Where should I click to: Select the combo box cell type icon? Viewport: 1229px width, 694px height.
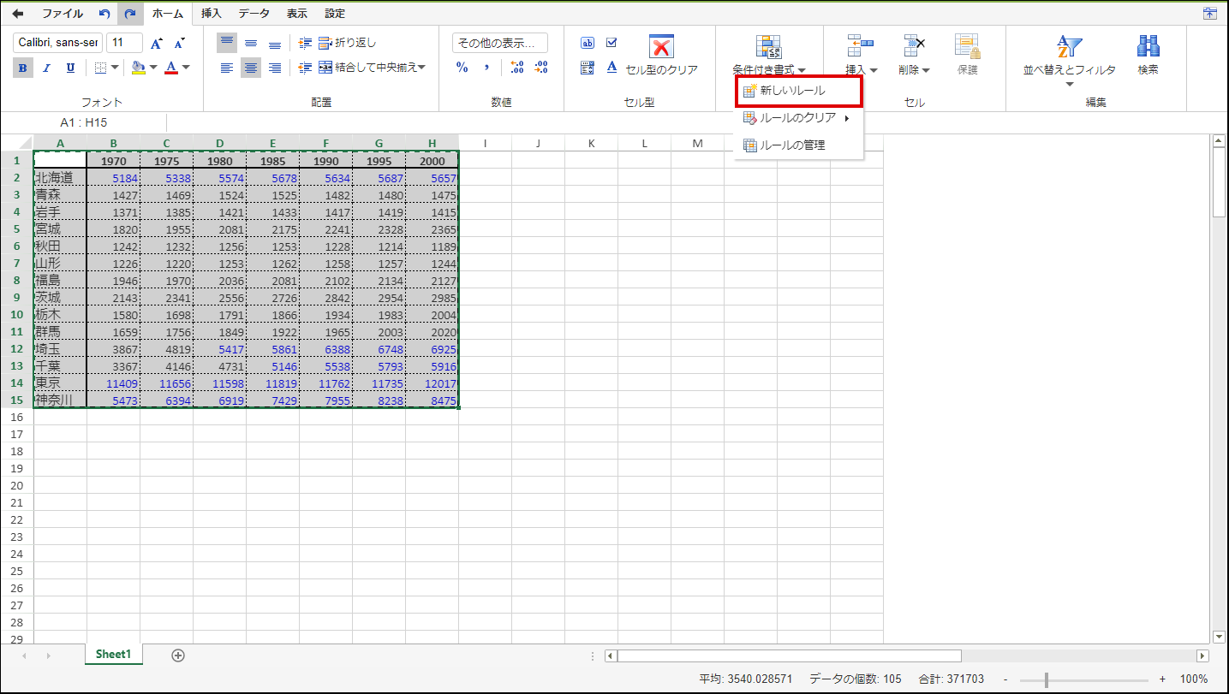pyautogui.click(x=588, y=68)
